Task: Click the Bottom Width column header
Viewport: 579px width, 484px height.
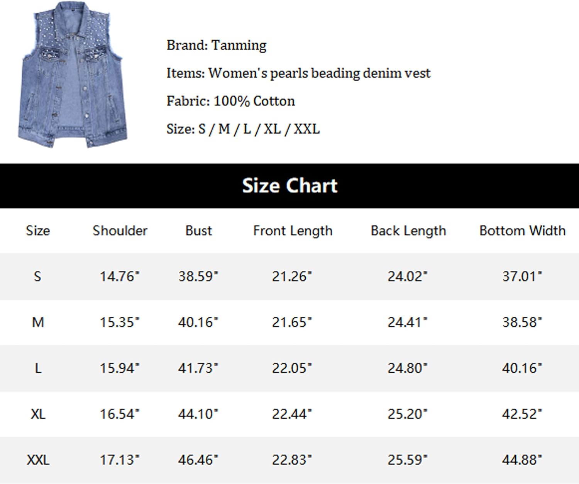Action: [x=522, y=231]
